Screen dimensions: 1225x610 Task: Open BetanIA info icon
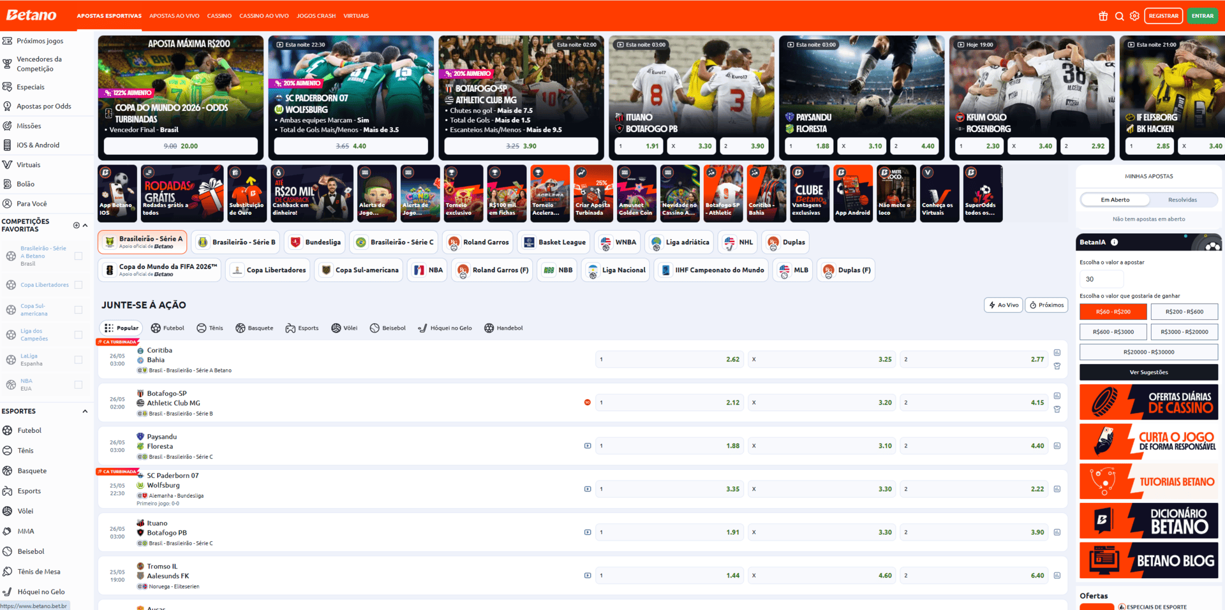tap(1115, 242)
